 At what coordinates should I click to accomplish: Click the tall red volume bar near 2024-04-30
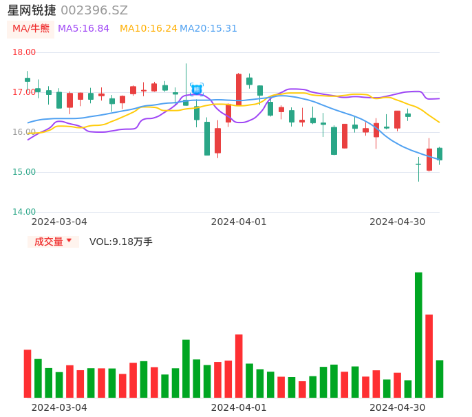click(429, 355)
